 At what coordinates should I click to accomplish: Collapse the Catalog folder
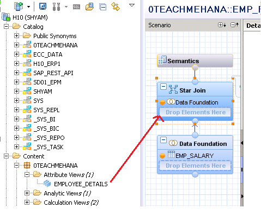(6, 27)
